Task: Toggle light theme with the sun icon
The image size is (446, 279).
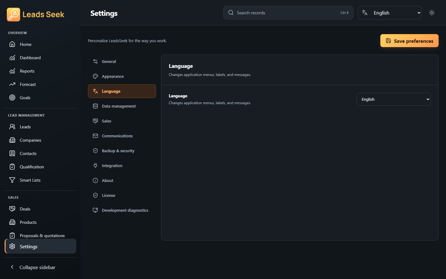Action: point(432,13)
